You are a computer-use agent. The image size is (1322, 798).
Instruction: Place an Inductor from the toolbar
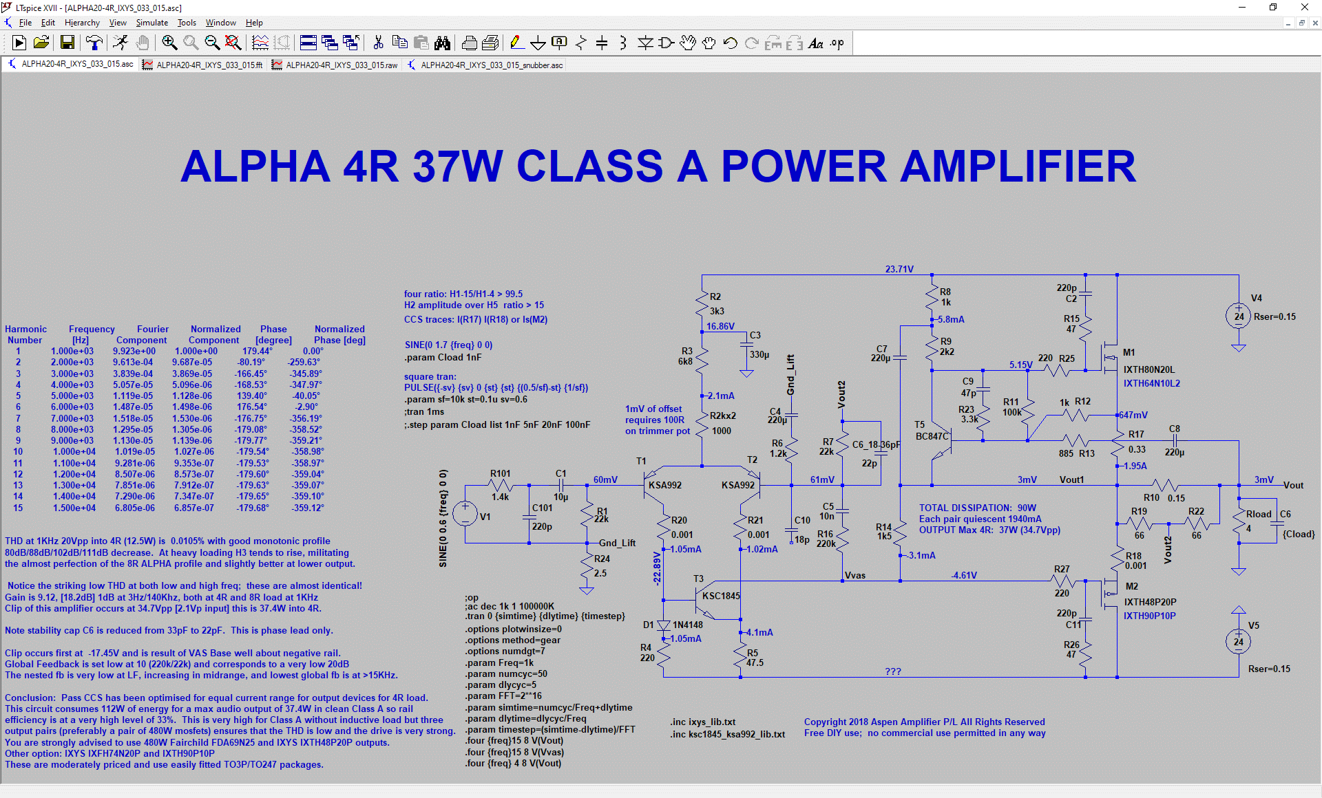[623, 43]
